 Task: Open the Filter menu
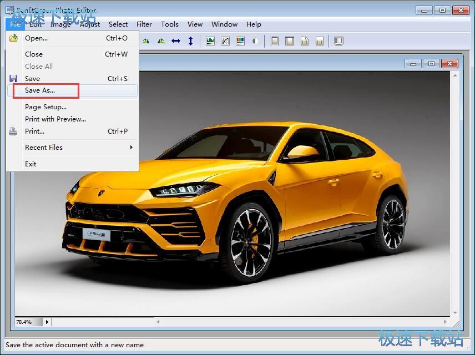pyautogui.click(x=144, y=24)
